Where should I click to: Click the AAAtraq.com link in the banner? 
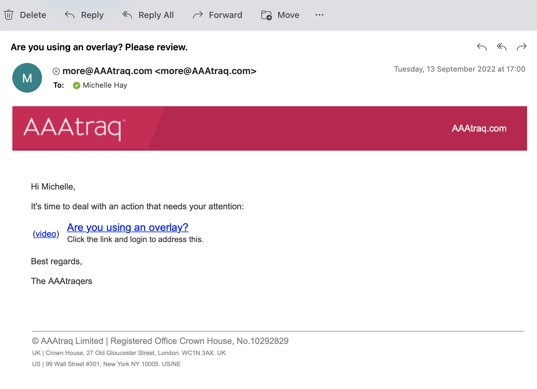479,128
